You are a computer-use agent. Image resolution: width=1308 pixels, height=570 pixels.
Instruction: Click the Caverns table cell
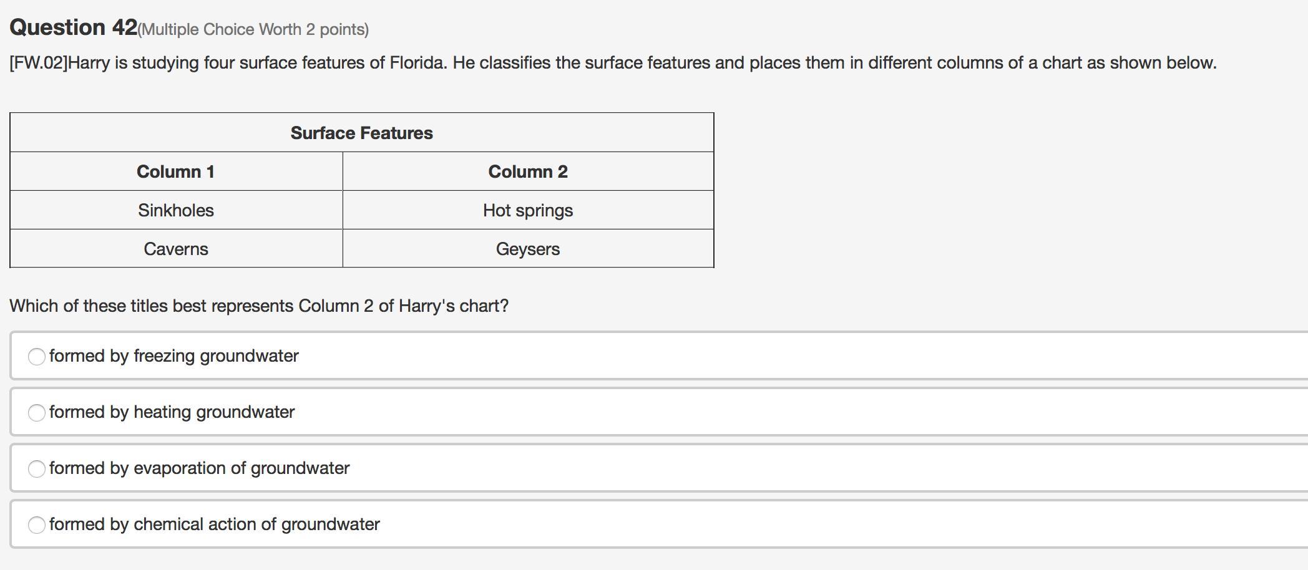pos(176,249)
